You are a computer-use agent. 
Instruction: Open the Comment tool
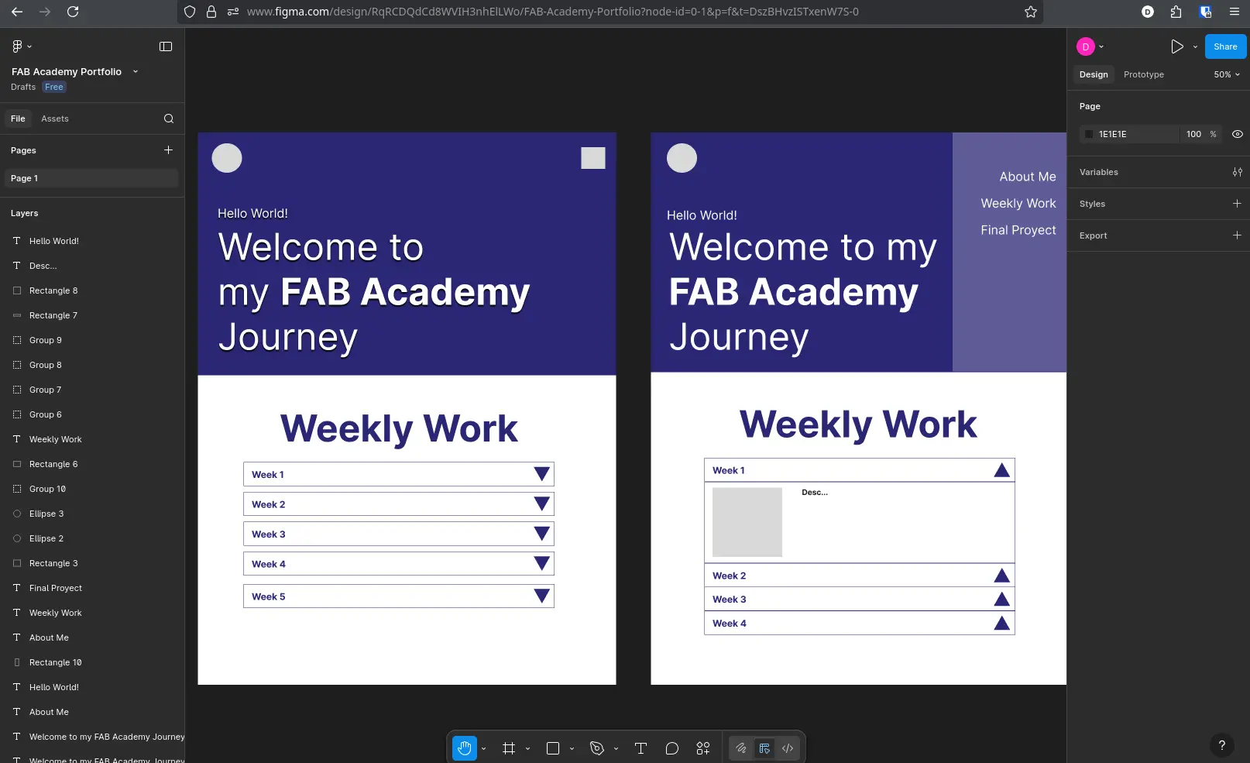click(671, 748)
